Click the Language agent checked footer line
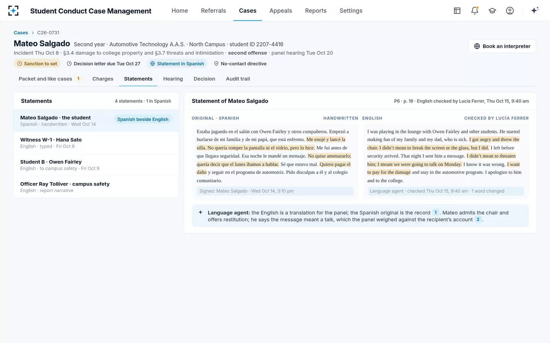This screenshot has height=343, width=550. pyautogui.click(x=445, y=191)
